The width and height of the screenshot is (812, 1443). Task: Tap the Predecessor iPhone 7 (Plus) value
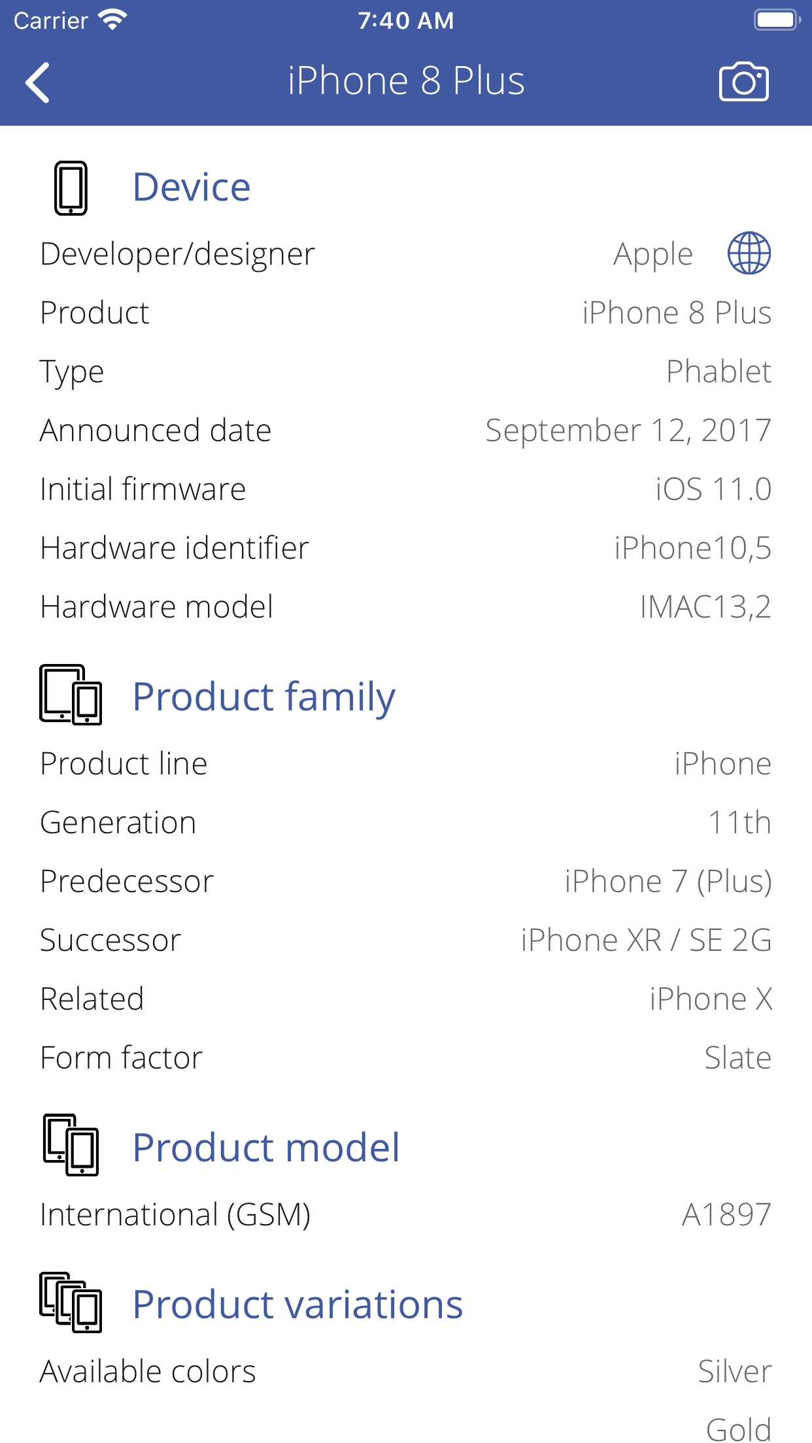click(668, 882)
